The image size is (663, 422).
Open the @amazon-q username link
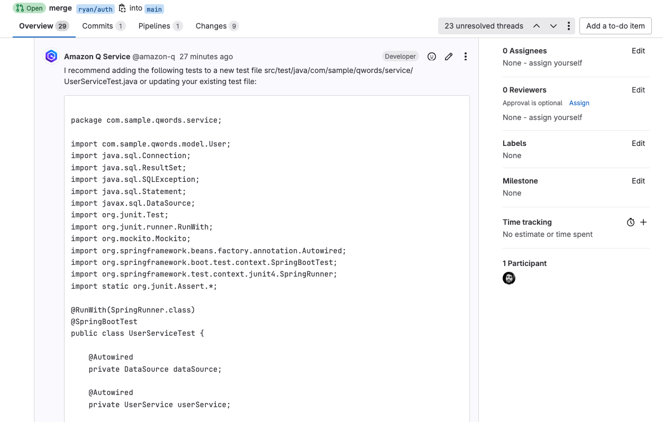coord(153,57)
